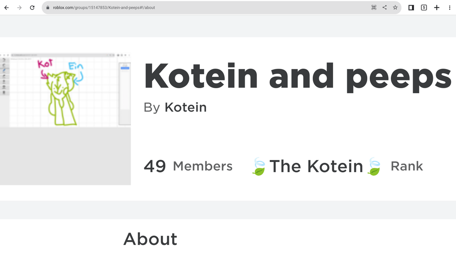Open the Chrome three-dot menu

coord(450,7)
